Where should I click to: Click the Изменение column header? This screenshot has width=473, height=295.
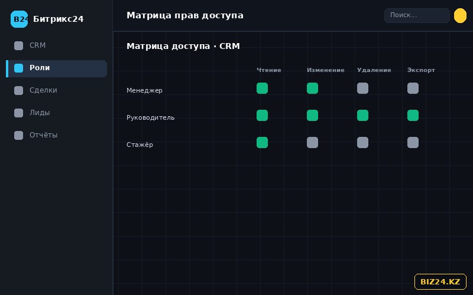(326, 70)
